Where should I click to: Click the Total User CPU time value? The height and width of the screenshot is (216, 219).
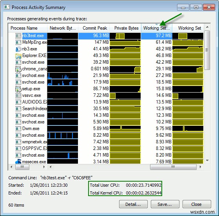pos(143,185)
